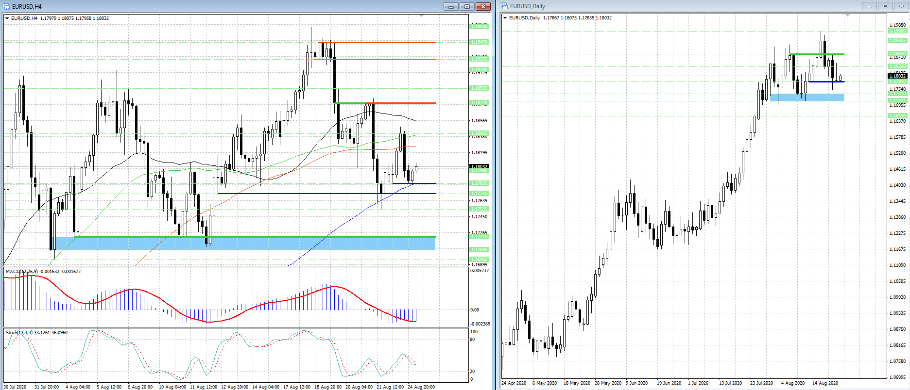Click the H4 chart shift marker triangle
Screen dimensions: 910x390
pos(421,16)
